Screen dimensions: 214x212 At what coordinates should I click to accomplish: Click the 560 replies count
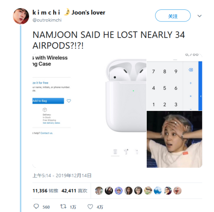(x=46, y=207)
